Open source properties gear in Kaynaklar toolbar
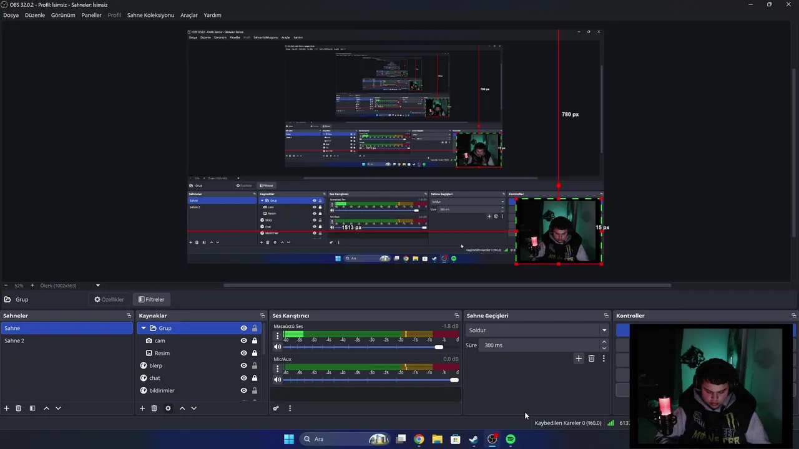Screen dimensions: 799x449 click(x=168, y=408)
